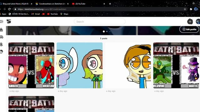This screenshot has height=112, width=200.
Task: Select the second banner carousel dot
Action: click(107, 31)
